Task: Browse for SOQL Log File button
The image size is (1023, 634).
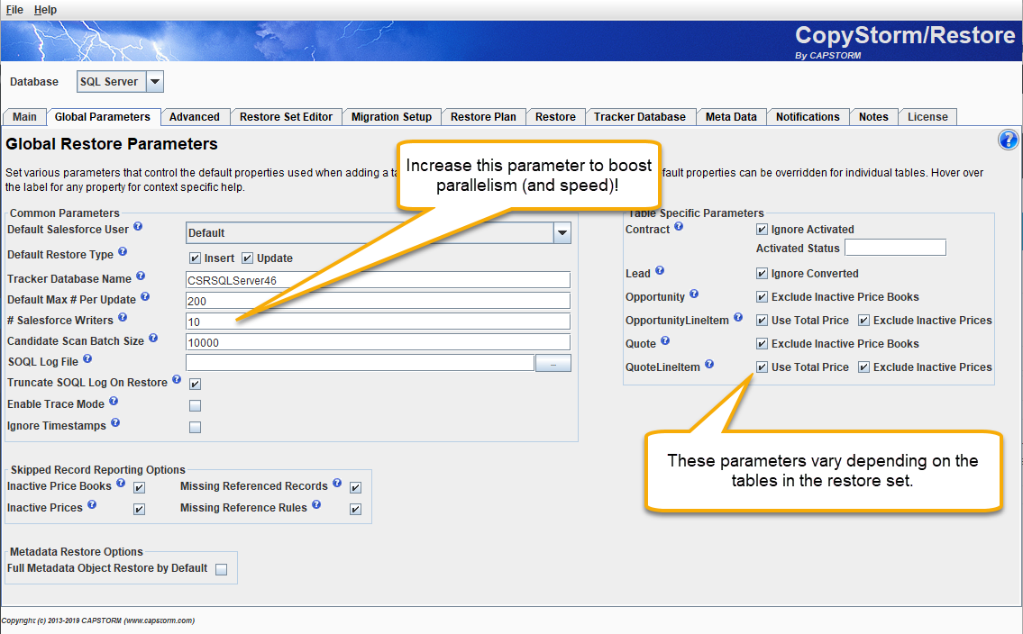Action: click(x=553, y=364)
